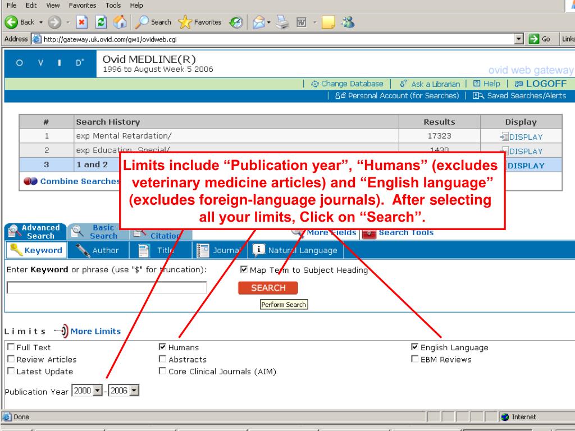Open the Favorites star panel
The width and height of the screenshot is (575, 431).
coord(200,22)
